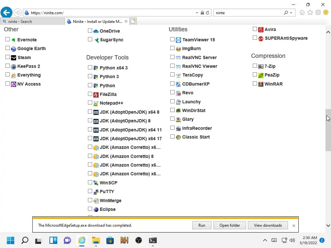Tick the Revo checkbox
The image size is (331, 248).
pos(172,92)
